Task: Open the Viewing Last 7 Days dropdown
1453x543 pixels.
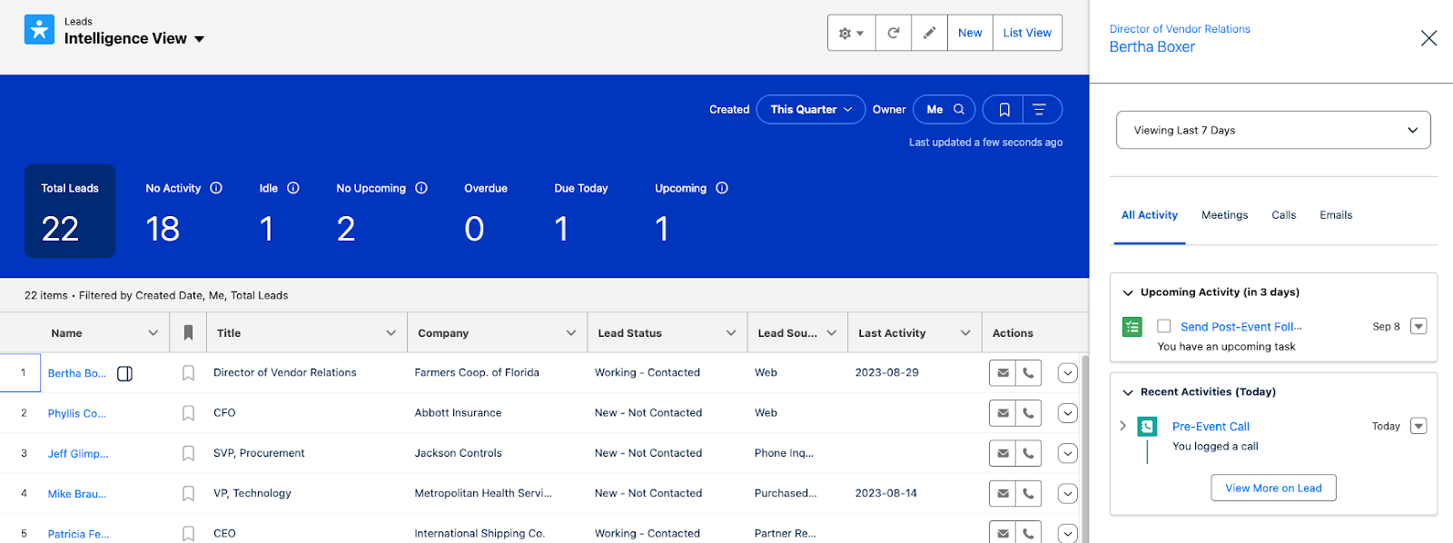Action: (1273, 130)
